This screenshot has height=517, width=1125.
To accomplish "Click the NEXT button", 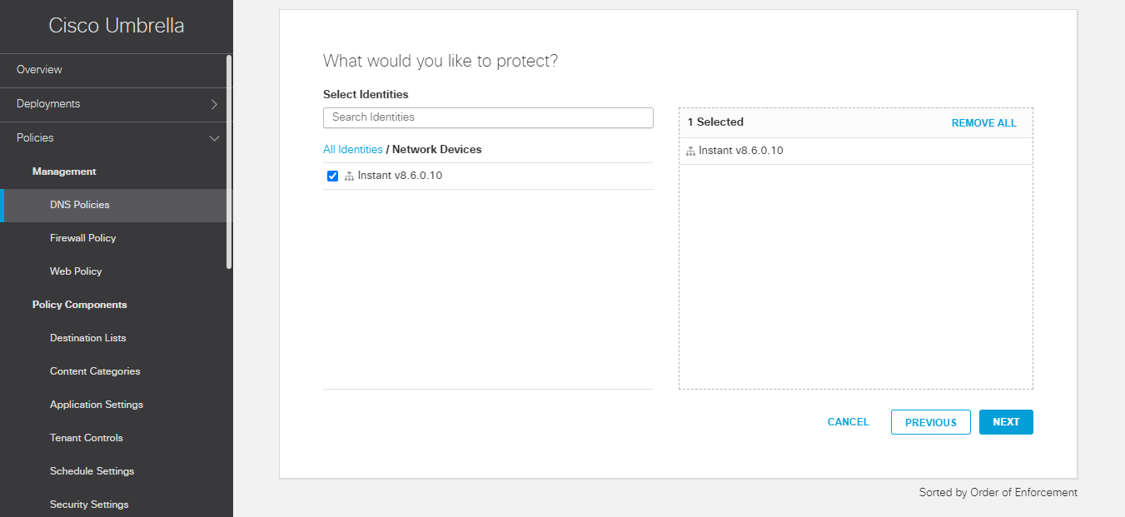I will [1006, 422].
